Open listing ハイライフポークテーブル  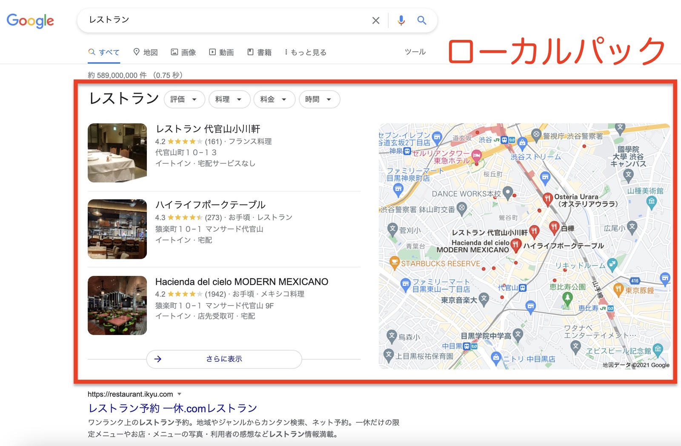pyautogui.click(x=210, y=205)
